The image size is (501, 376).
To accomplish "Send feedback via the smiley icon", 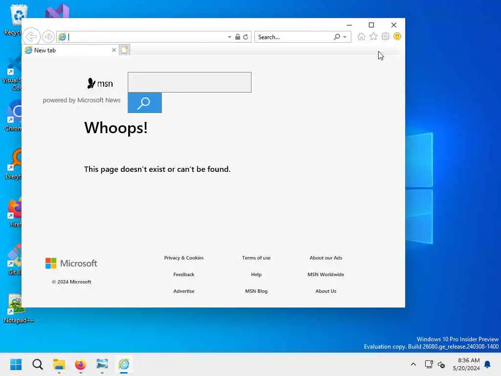I will coord(397,36).
